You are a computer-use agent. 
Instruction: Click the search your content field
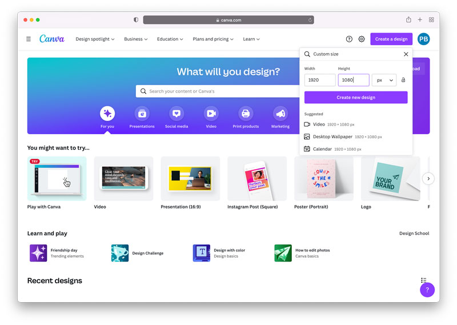tap(218, 91)
